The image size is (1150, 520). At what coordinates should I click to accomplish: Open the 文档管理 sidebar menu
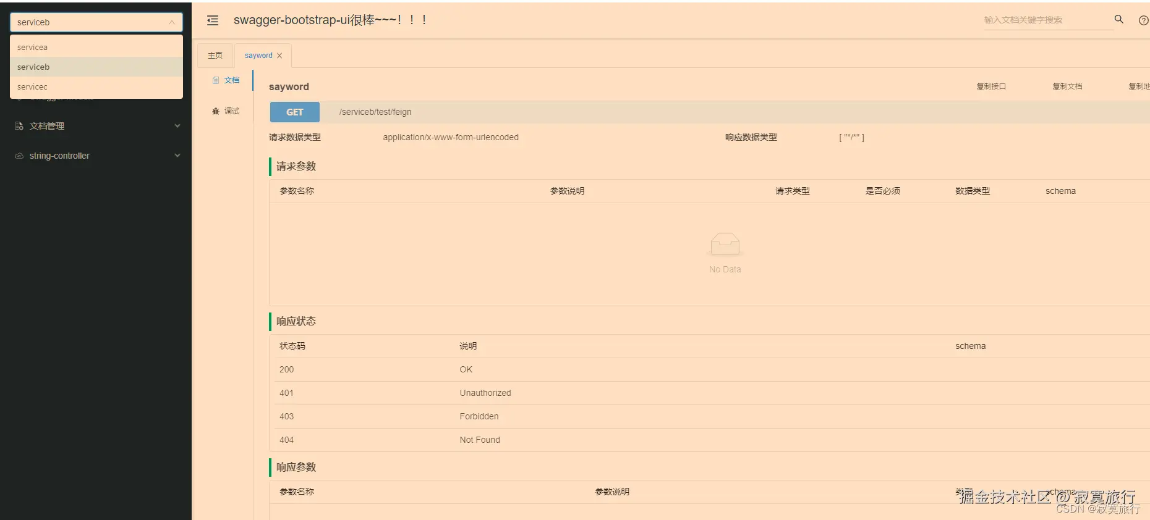(96, 126)
